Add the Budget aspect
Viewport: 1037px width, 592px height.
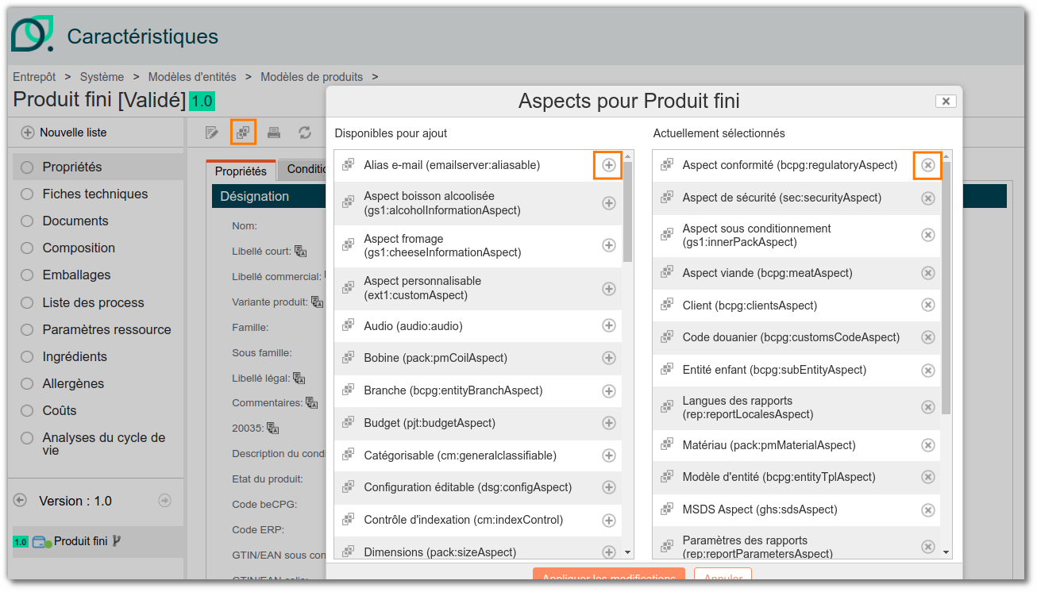click(x=608, y=423)
